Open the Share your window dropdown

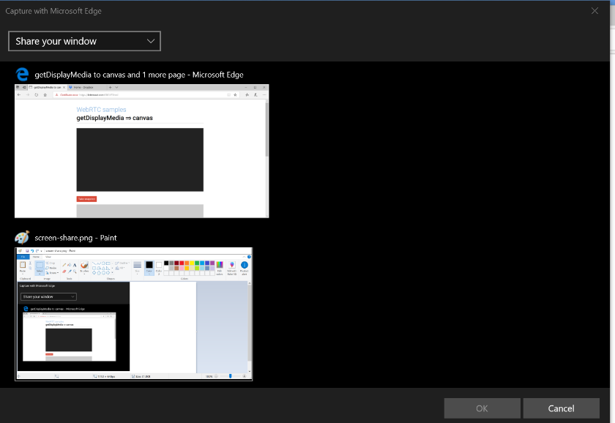point(84,41)
